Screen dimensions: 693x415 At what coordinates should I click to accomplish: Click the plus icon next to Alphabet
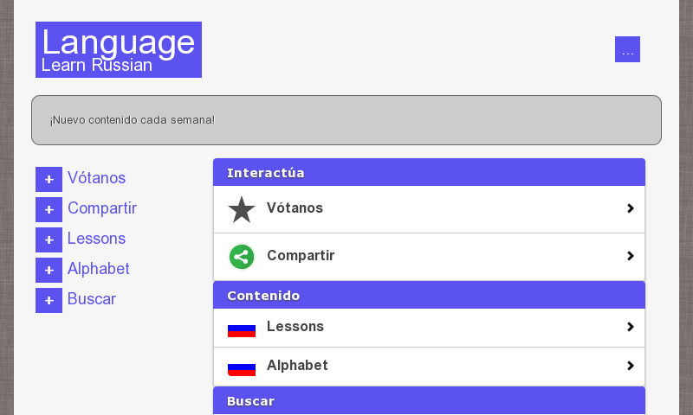coord(49,270)
